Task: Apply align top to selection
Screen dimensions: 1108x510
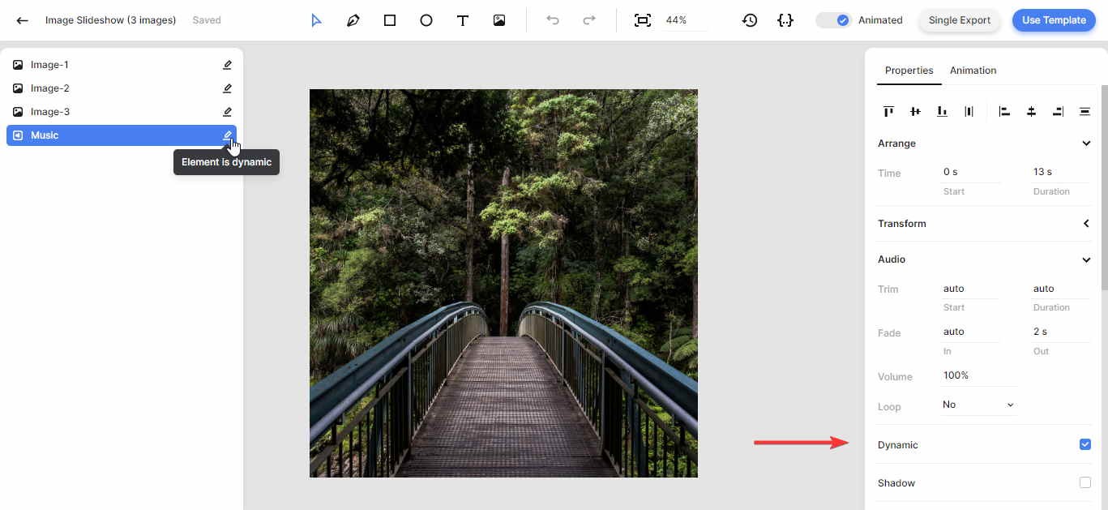Action: [888, 111]
